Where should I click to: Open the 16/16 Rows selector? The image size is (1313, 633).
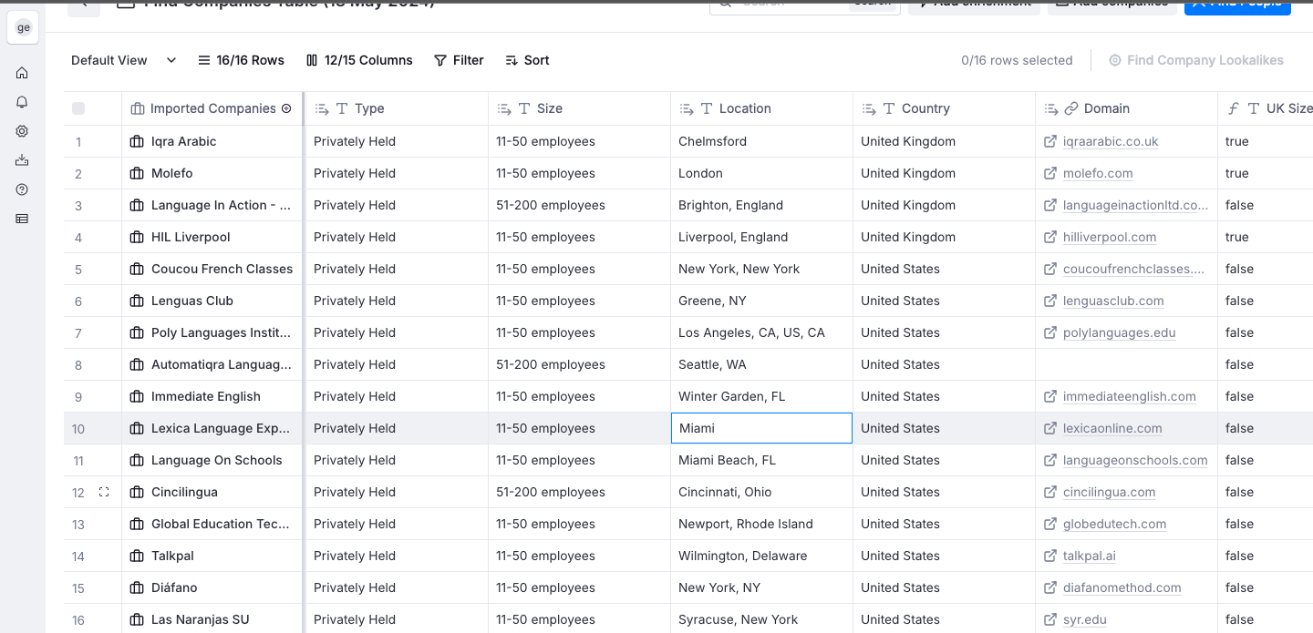click(241, 60)
